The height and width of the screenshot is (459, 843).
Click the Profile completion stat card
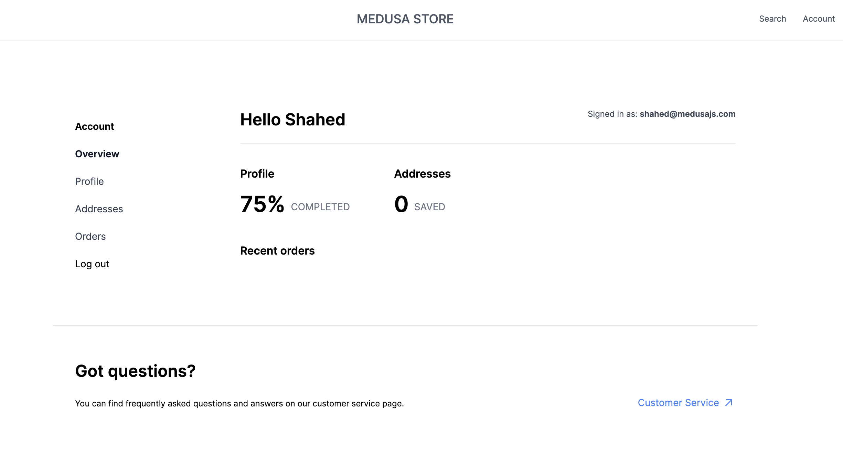pos(295,191)
